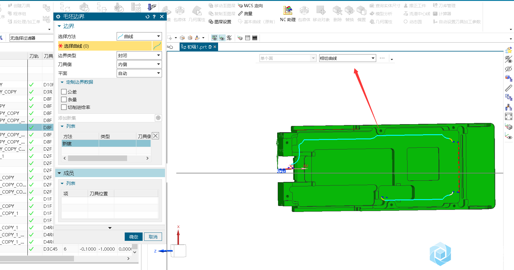Click the reset icon in 毛坯边界 dialog title
The height and width of the screenshot is (270, 514).
(x=147, y=17)
